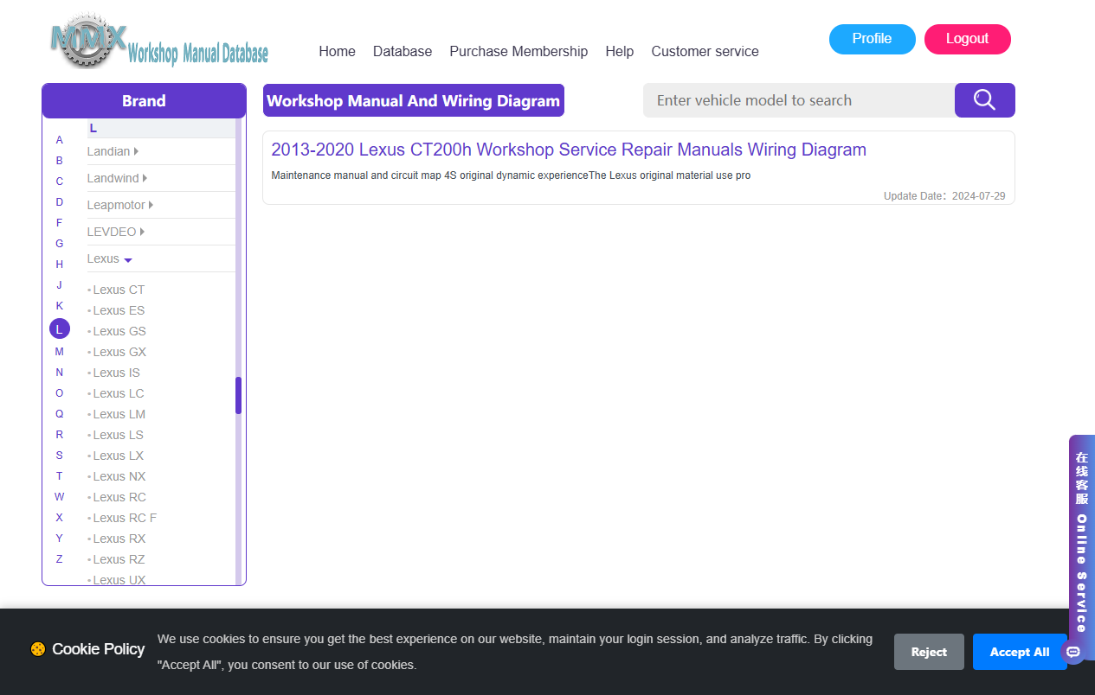Click the magnifying glass search icon
Image resolution: width=1095 pixels, height=695 pixels.
[x=984, y=100]
